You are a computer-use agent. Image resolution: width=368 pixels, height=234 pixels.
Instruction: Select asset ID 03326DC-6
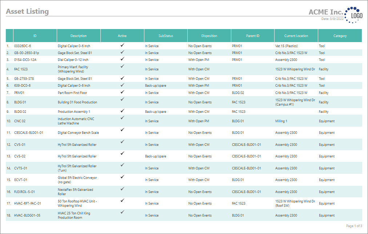point(23,46)
